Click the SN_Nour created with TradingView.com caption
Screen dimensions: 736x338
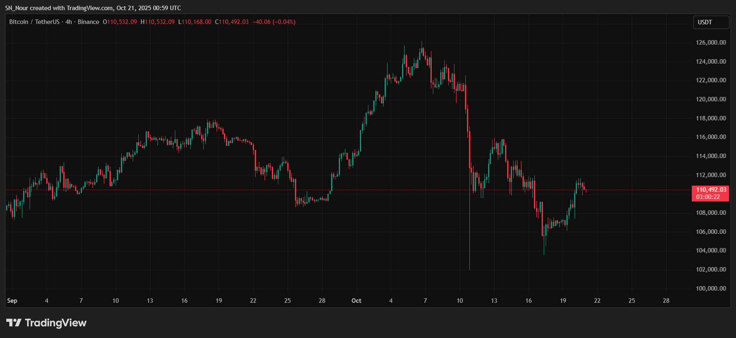93,8
